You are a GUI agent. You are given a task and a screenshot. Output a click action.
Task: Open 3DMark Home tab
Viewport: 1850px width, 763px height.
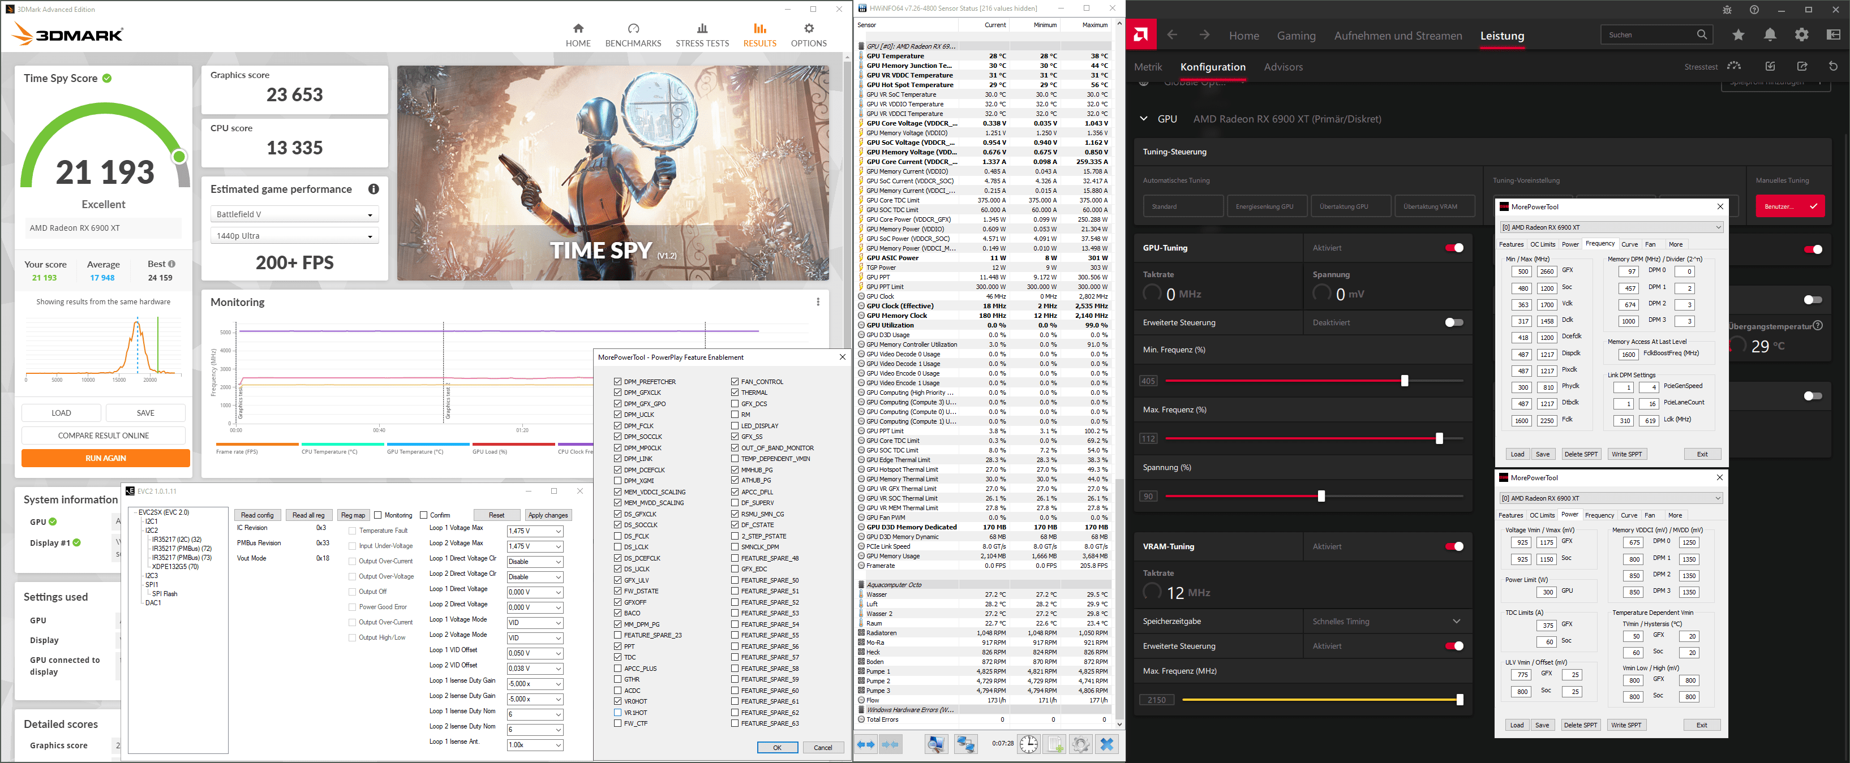[577, 35]
